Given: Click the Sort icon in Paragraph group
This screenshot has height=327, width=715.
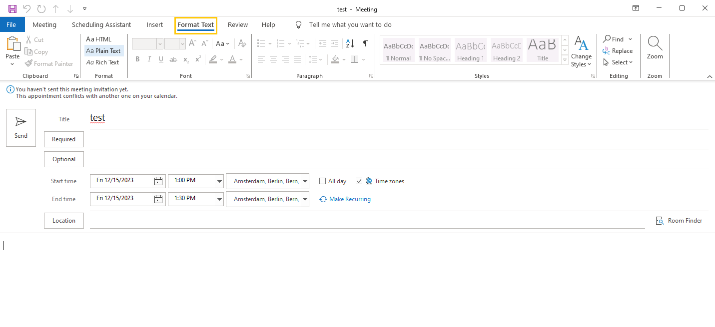Looking at the screenshot, I should [x=350, y=43].
